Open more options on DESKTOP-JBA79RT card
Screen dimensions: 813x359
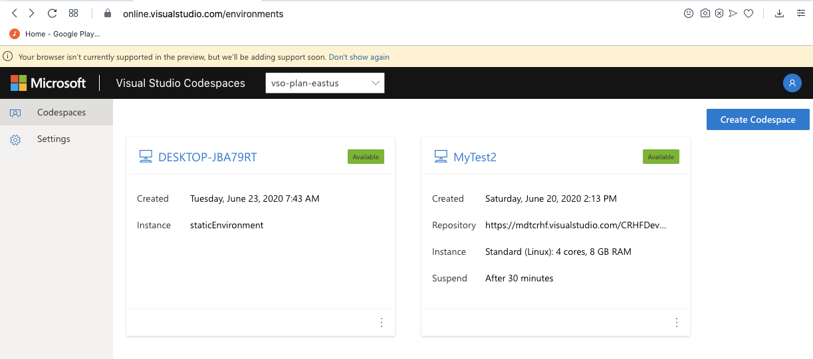[382, 323]
